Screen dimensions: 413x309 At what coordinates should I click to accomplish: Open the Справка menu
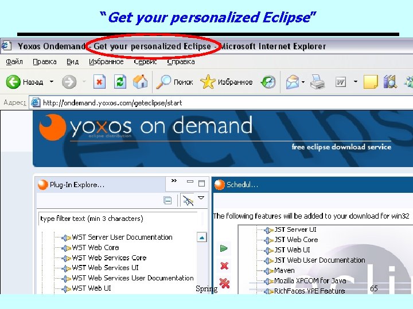click(181, 62)
